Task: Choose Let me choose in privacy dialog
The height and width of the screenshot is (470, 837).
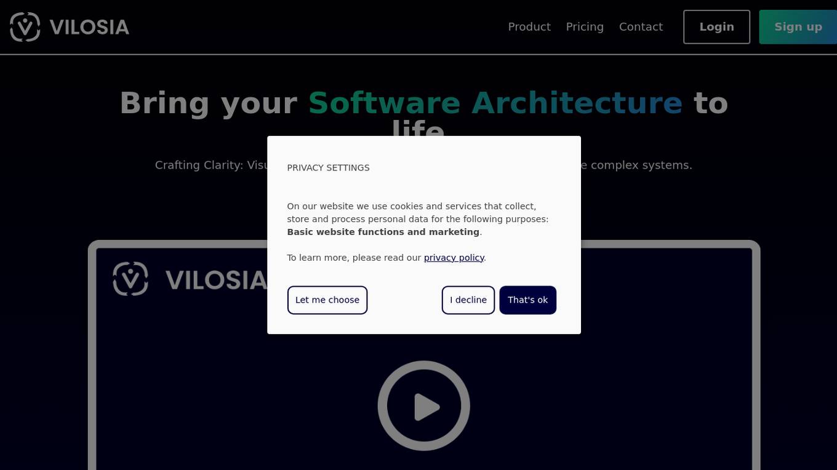Action: coord(327,300)
